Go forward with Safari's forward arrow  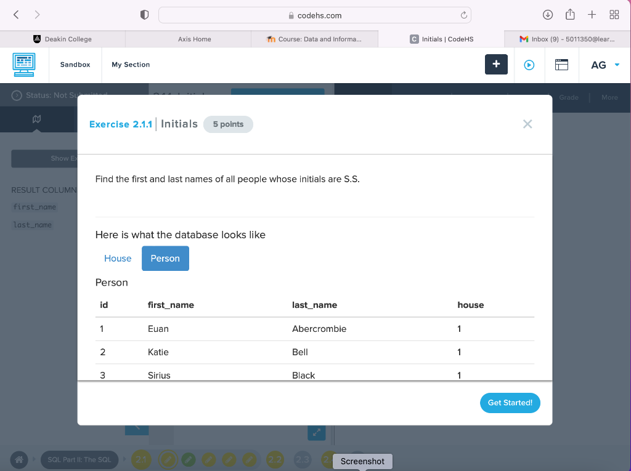[37, 15]
